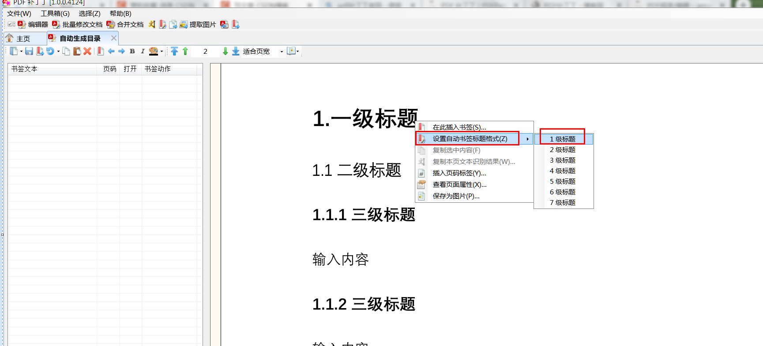The height and width of the screenshot is (346, 763).
Task: Go to last page with blue bottom arrow
Action: (236, 51)
